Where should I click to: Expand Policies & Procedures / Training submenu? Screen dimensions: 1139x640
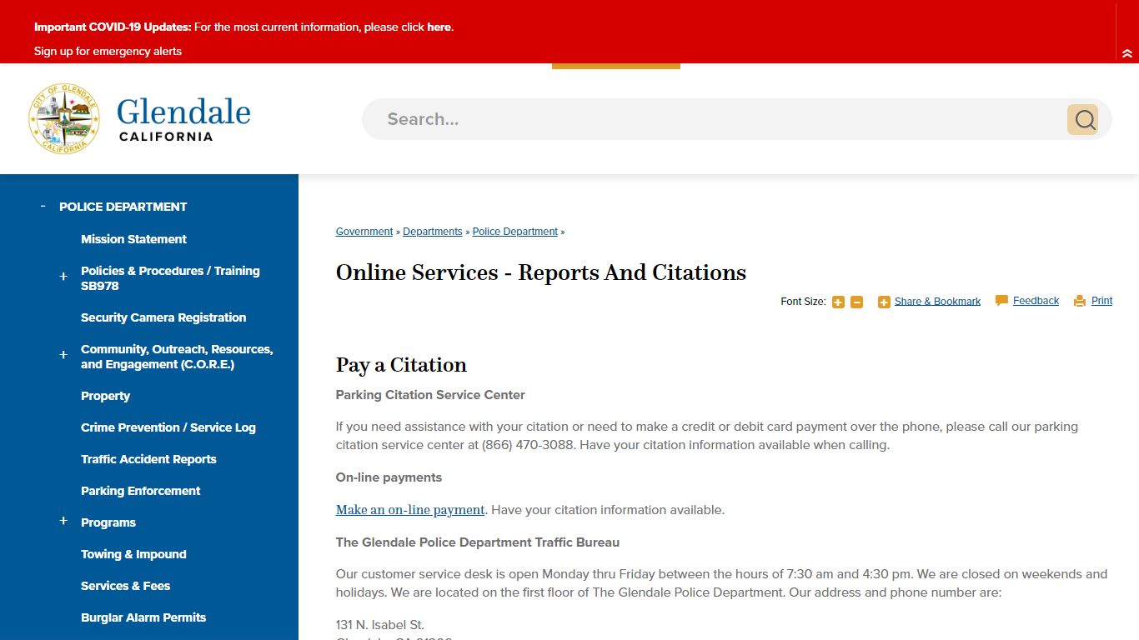pyautogui.click(x=63, y=277)
